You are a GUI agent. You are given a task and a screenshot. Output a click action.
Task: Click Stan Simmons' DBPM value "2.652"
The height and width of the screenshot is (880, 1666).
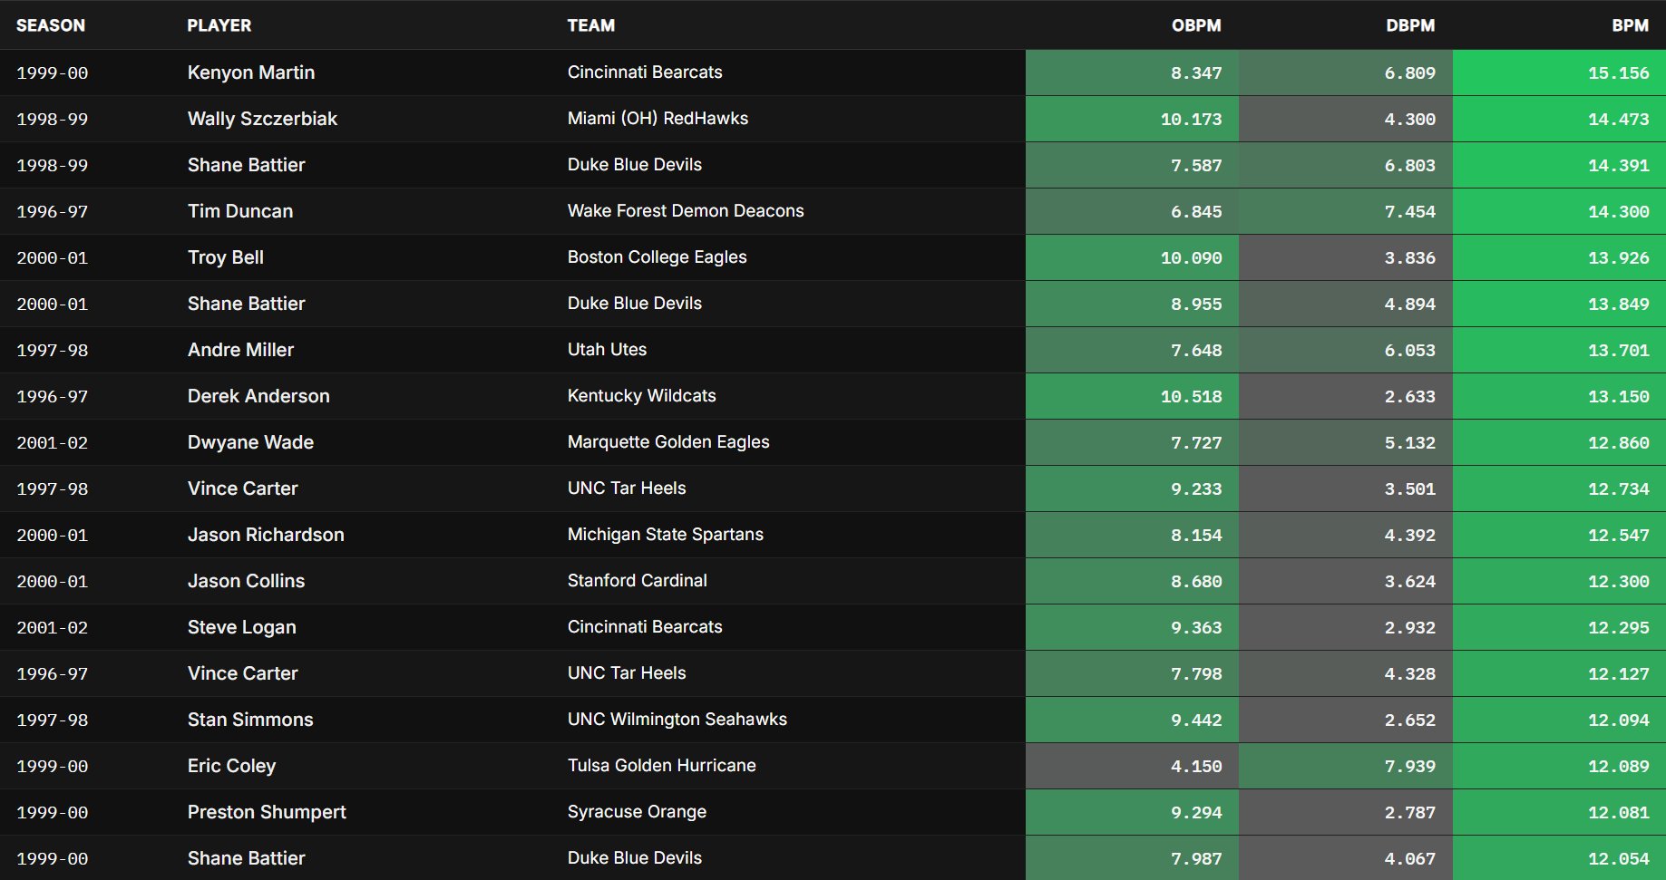(x=1410, y=720)
